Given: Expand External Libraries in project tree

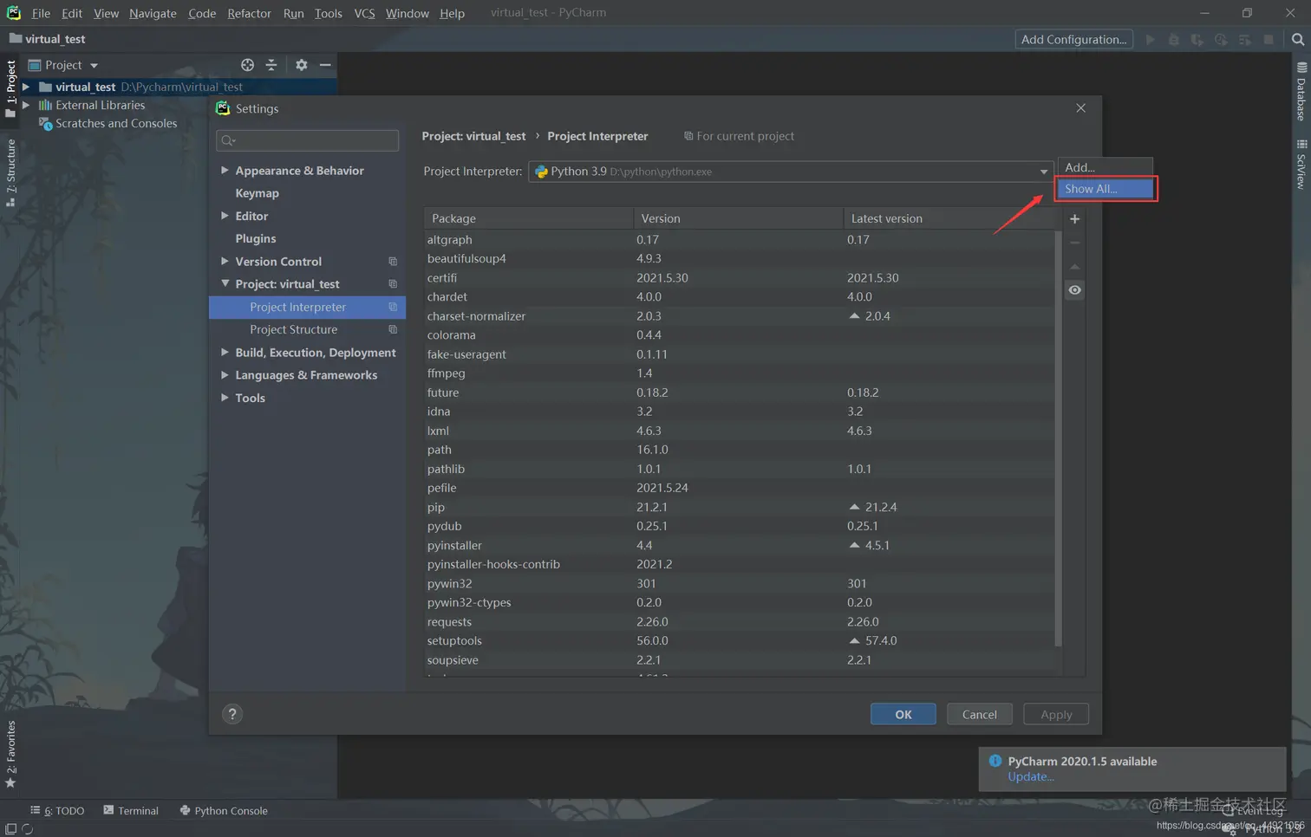Looking at the screenshot, I should pos(26,105).
